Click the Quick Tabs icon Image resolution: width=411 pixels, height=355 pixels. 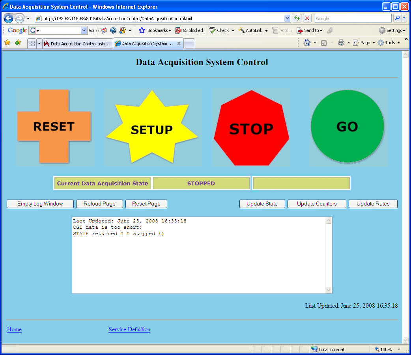tap(32, 44)
